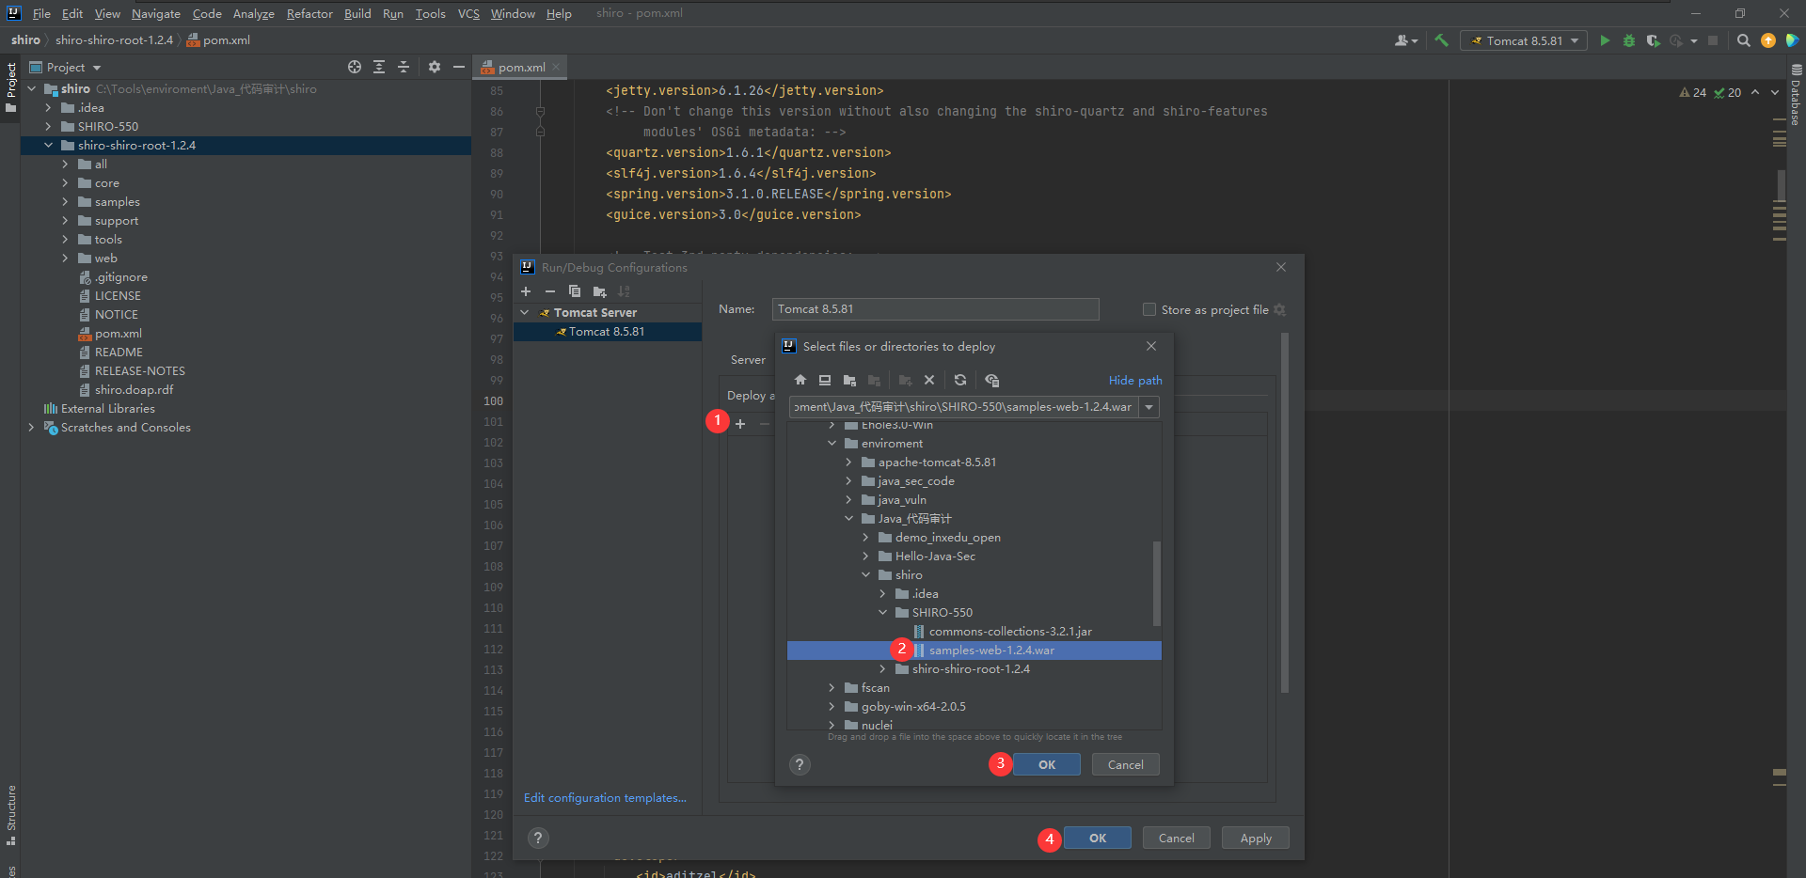Jump to previous highlighted error arrow
The image size is (1806, 878).
[1755, 92]
